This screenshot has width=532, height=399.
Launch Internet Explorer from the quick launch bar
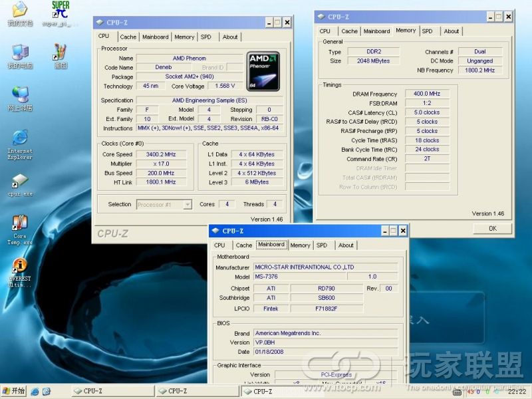click(x=35, y=392)
